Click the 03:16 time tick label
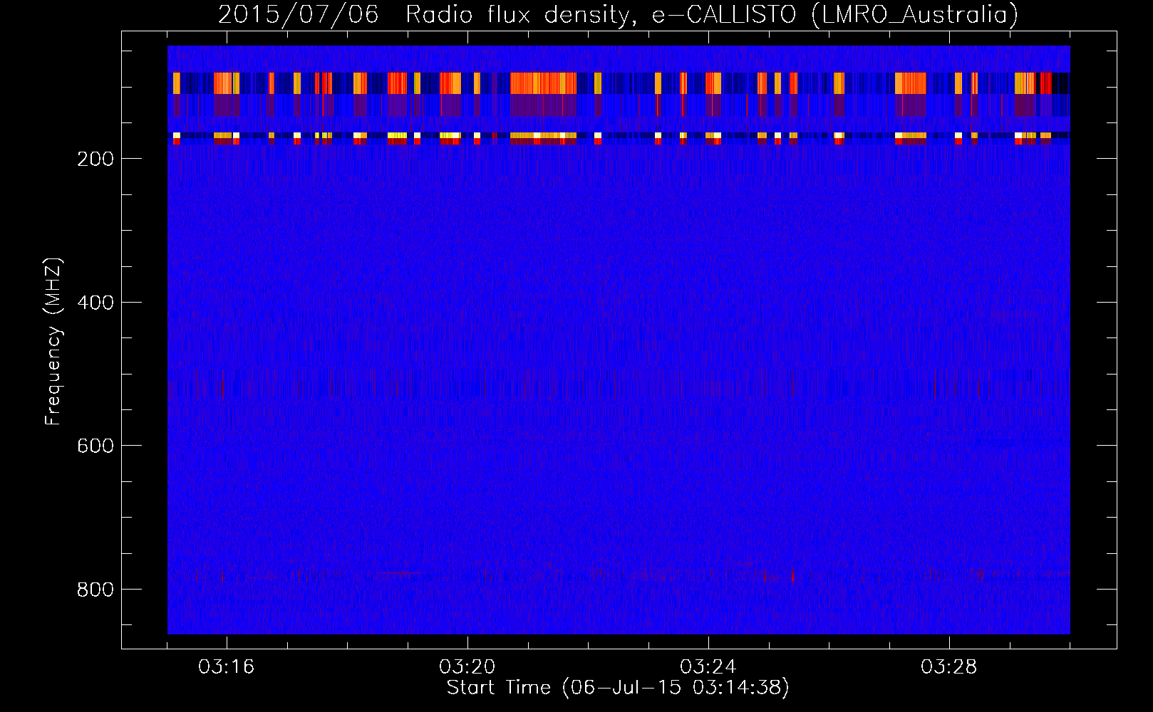This screenshot has height=712, width=1153. coord(227,667)
